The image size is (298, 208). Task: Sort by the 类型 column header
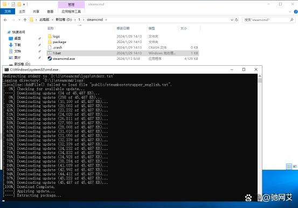[x=151, y=29]
